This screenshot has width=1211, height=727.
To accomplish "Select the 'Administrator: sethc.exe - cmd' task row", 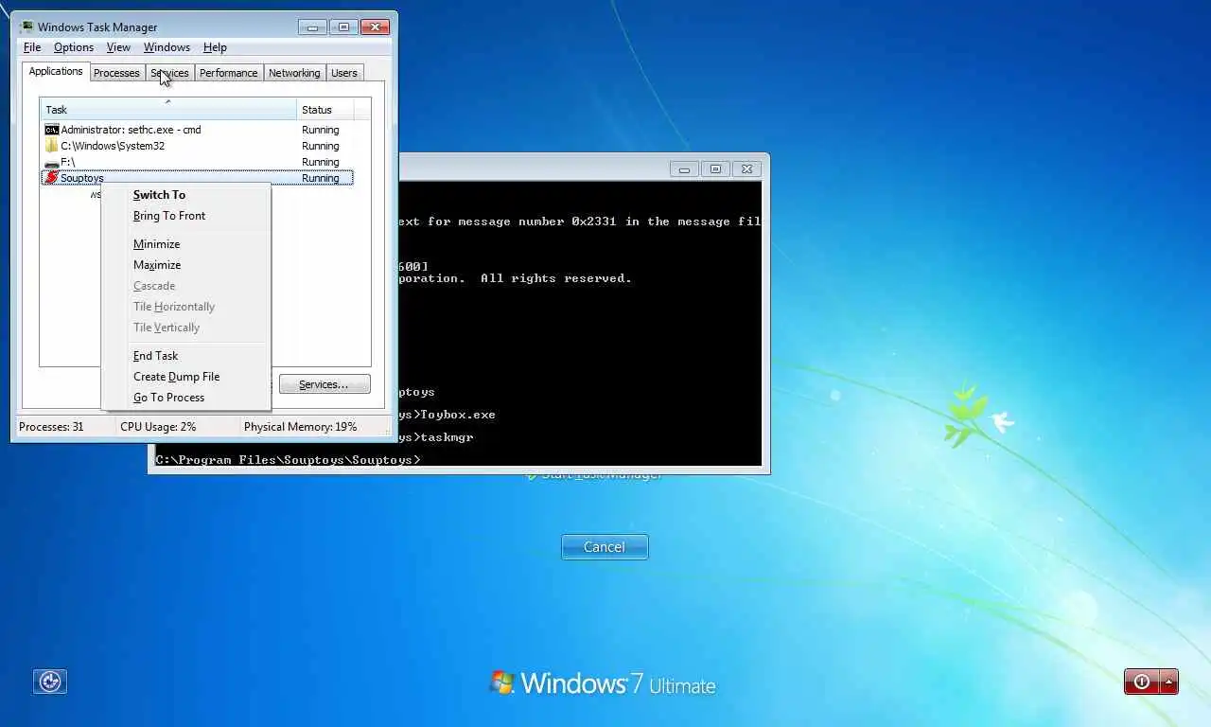I will click(198, 130).
